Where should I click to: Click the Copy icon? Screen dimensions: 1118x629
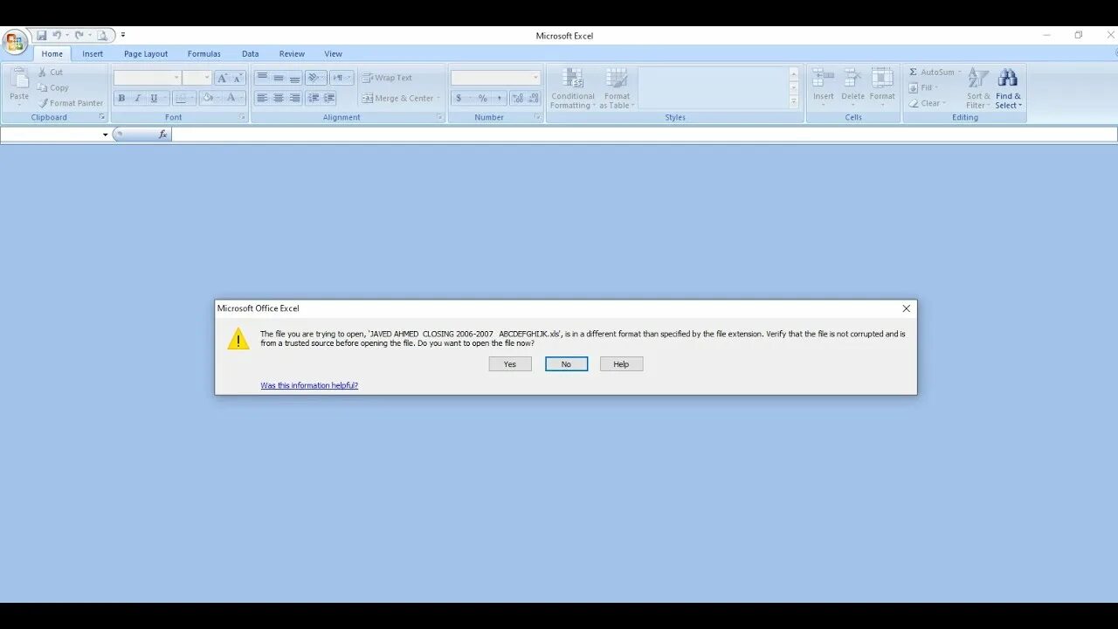click(42, 87)
